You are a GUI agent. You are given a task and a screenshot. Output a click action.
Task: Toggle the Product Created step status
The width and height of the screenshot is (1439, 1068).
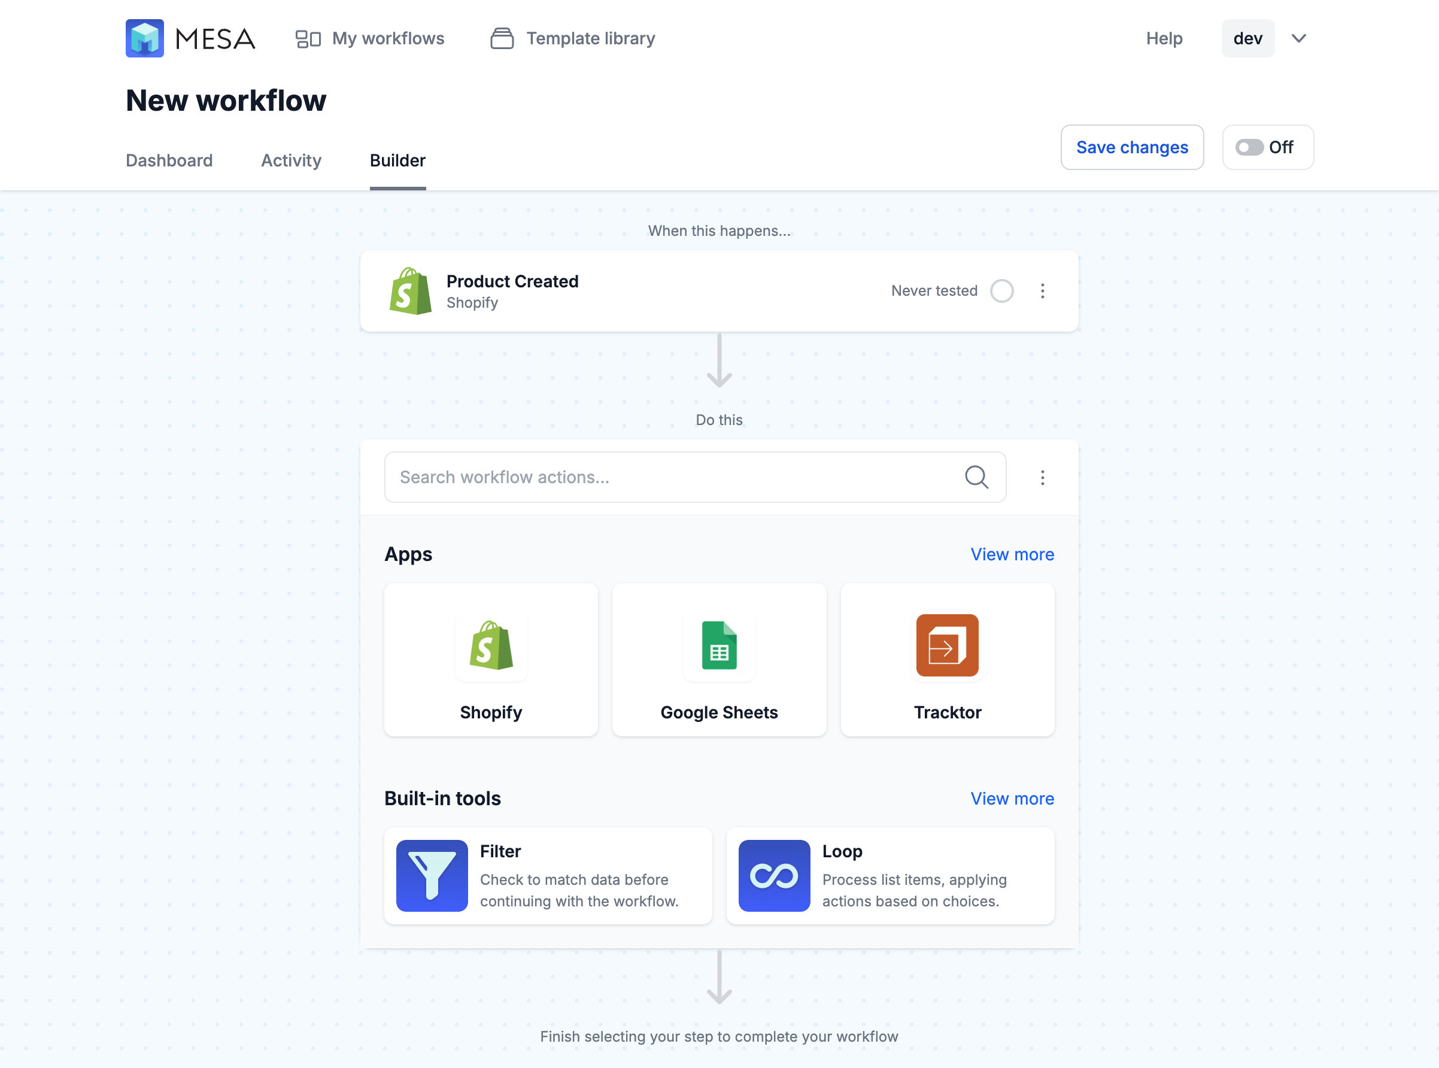click(1000, 290)
